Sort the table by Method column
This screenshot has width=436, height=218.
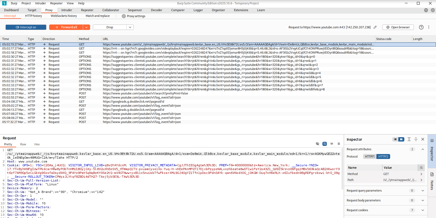90,39
